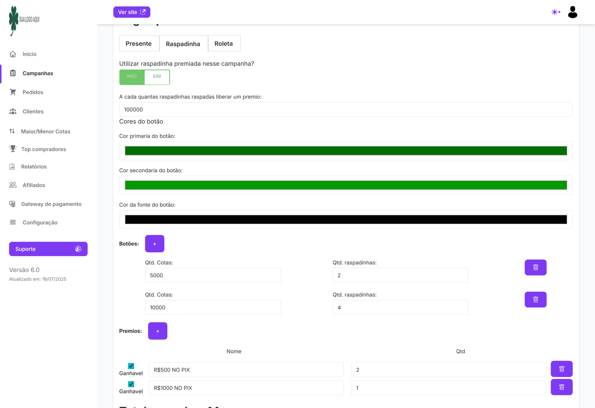This screenshot has height=408, width=595.
Task: Open the user profile avatar icon
Action: [572, 12]
